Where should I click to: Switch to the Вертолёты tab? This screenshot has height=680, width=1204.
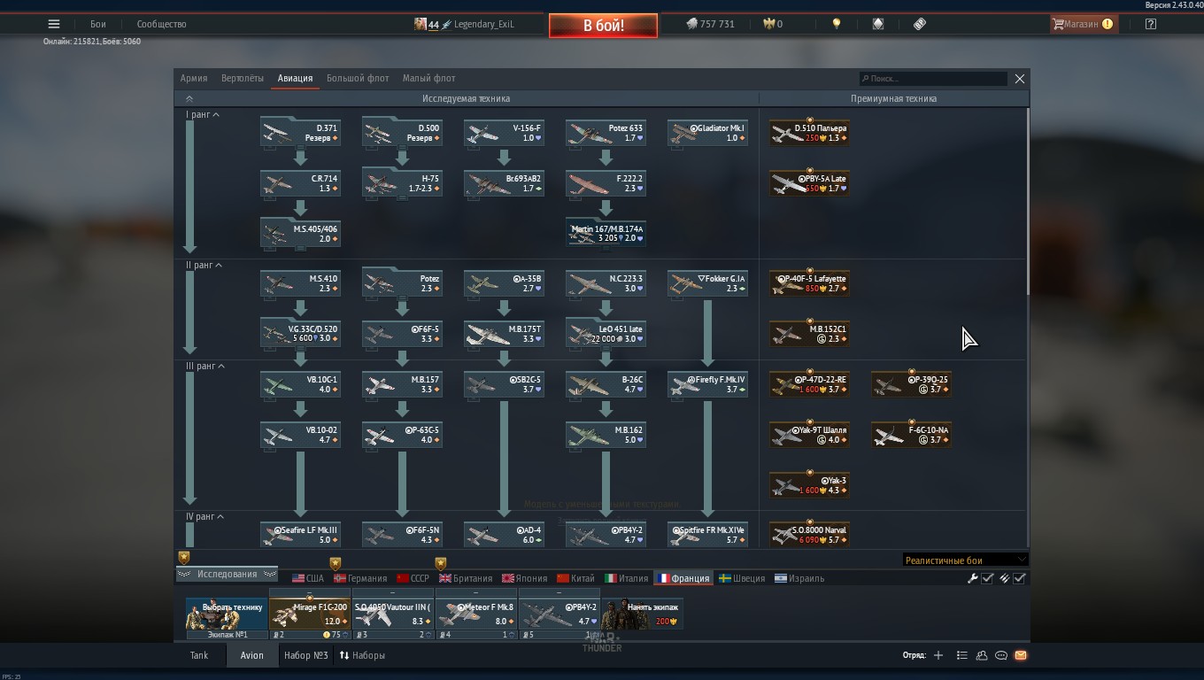(x=243, y=78)
